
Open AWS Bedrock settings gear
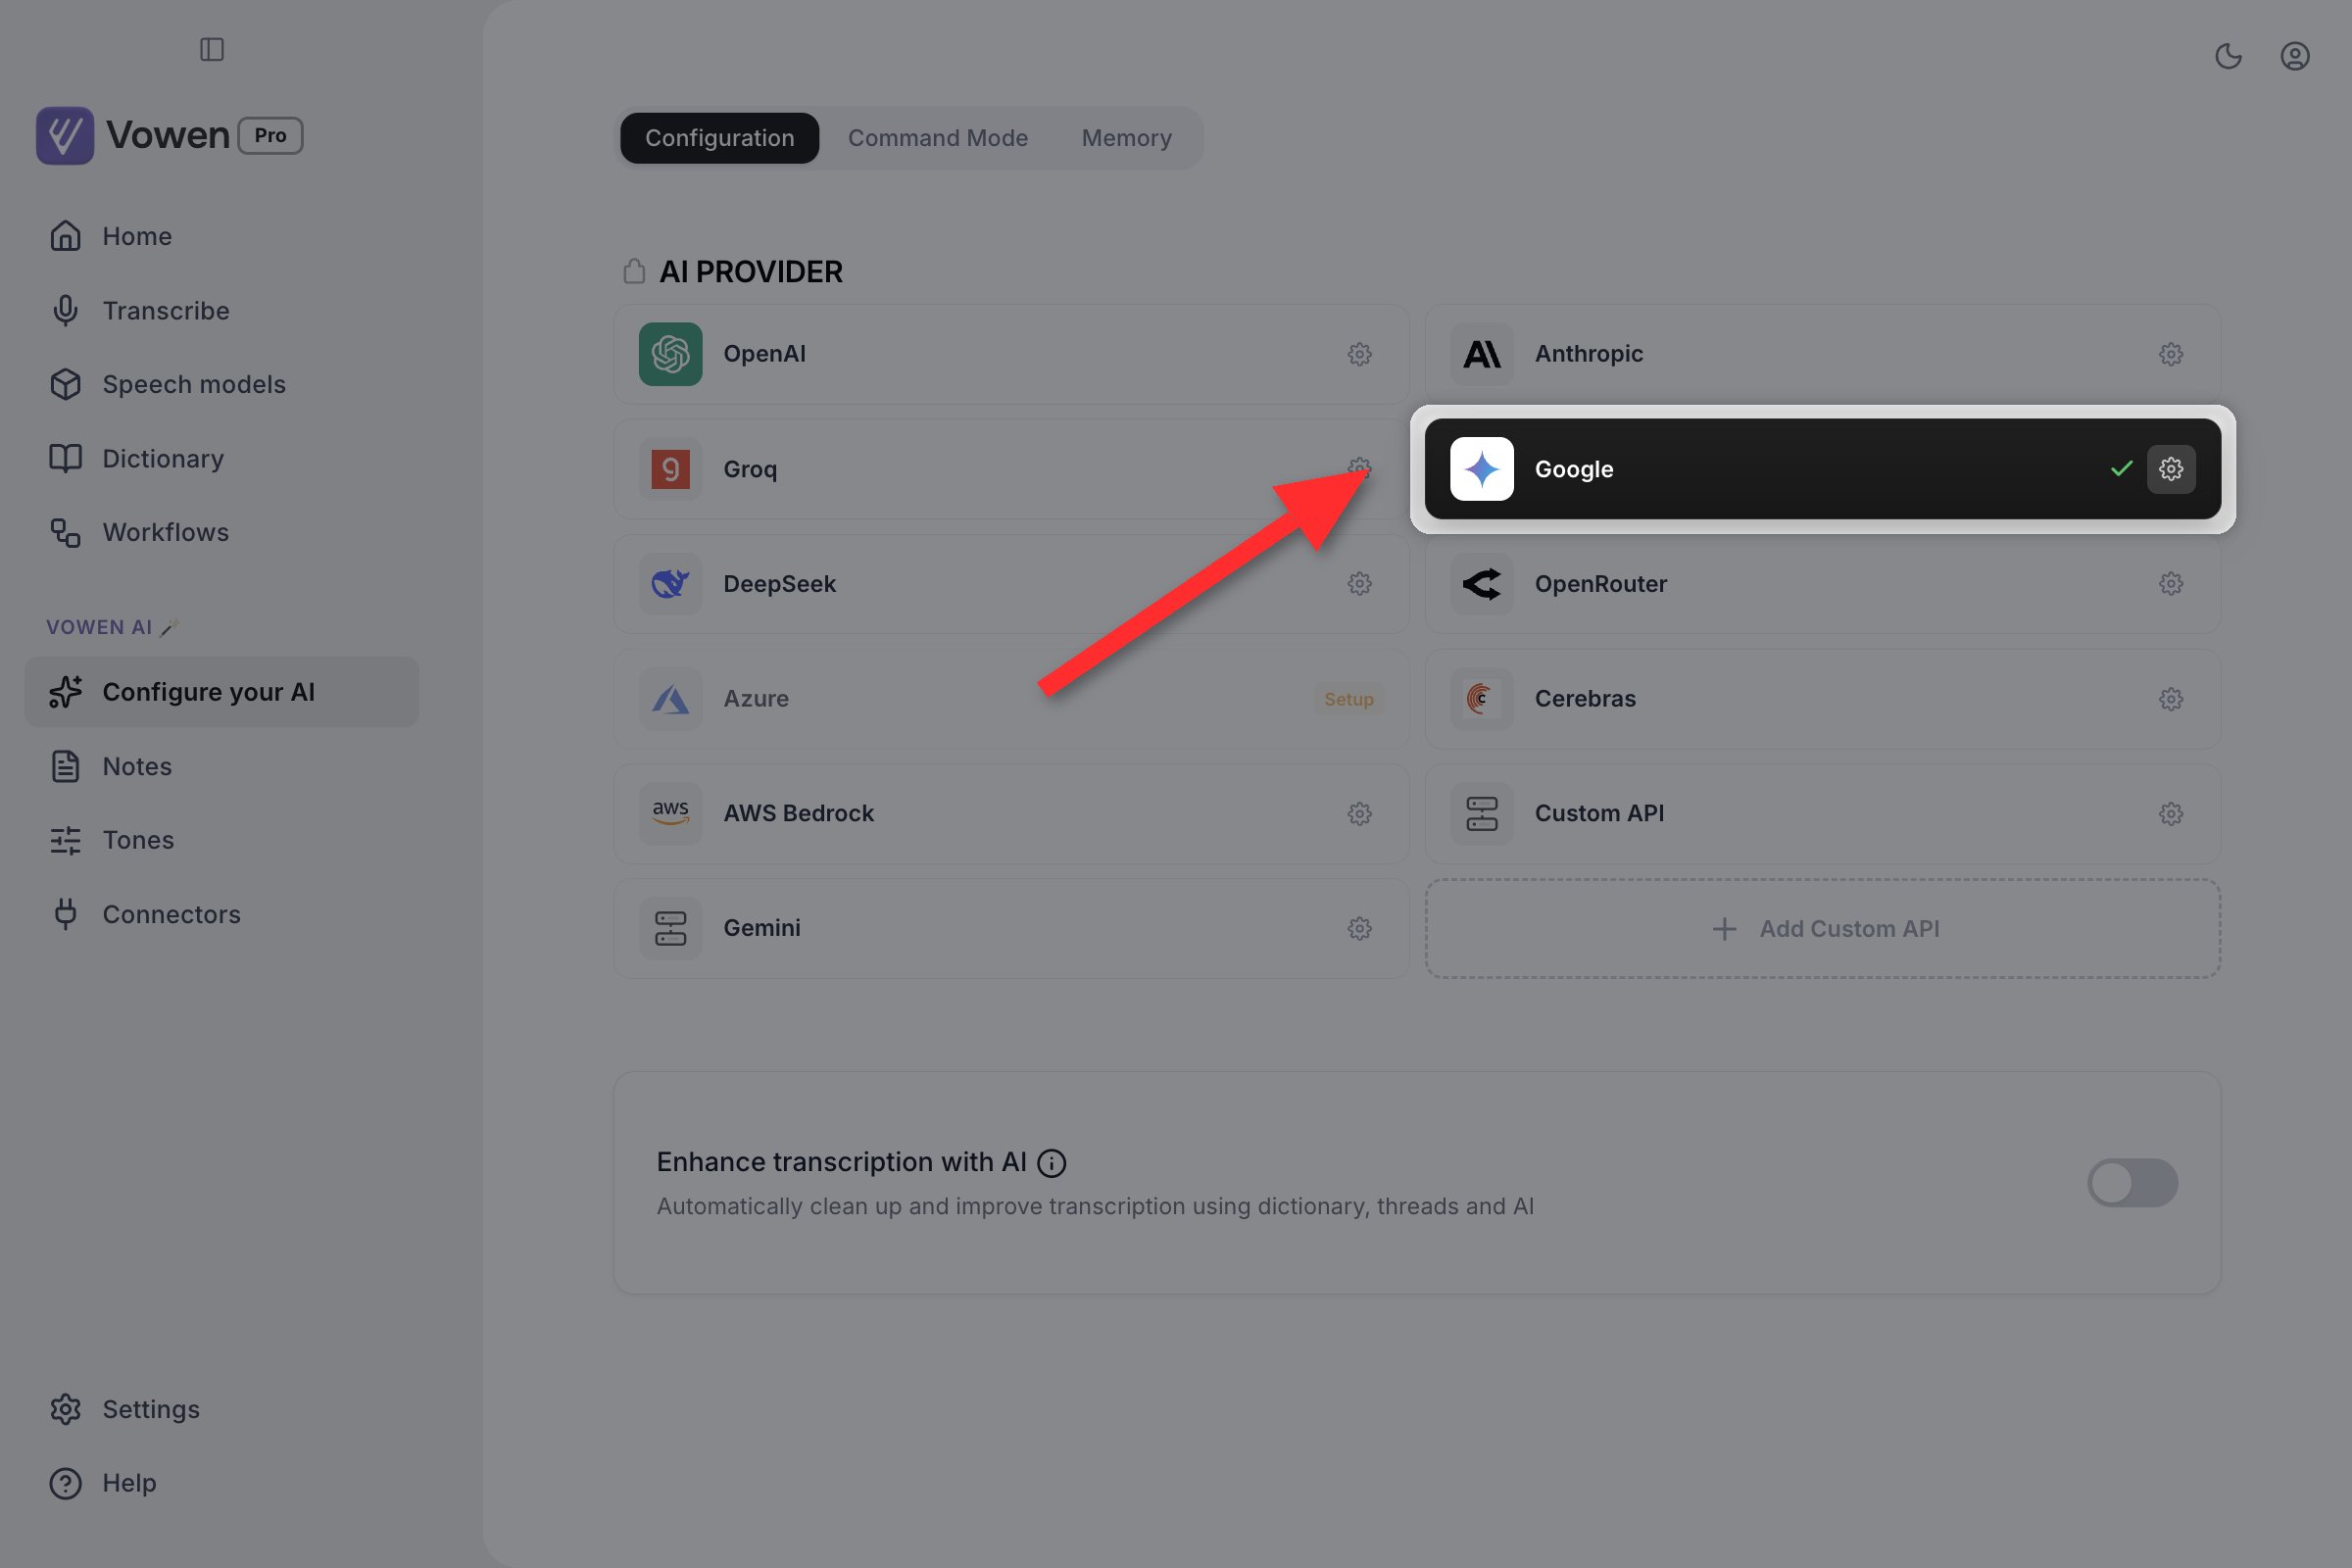click(x=1359, y=814)
